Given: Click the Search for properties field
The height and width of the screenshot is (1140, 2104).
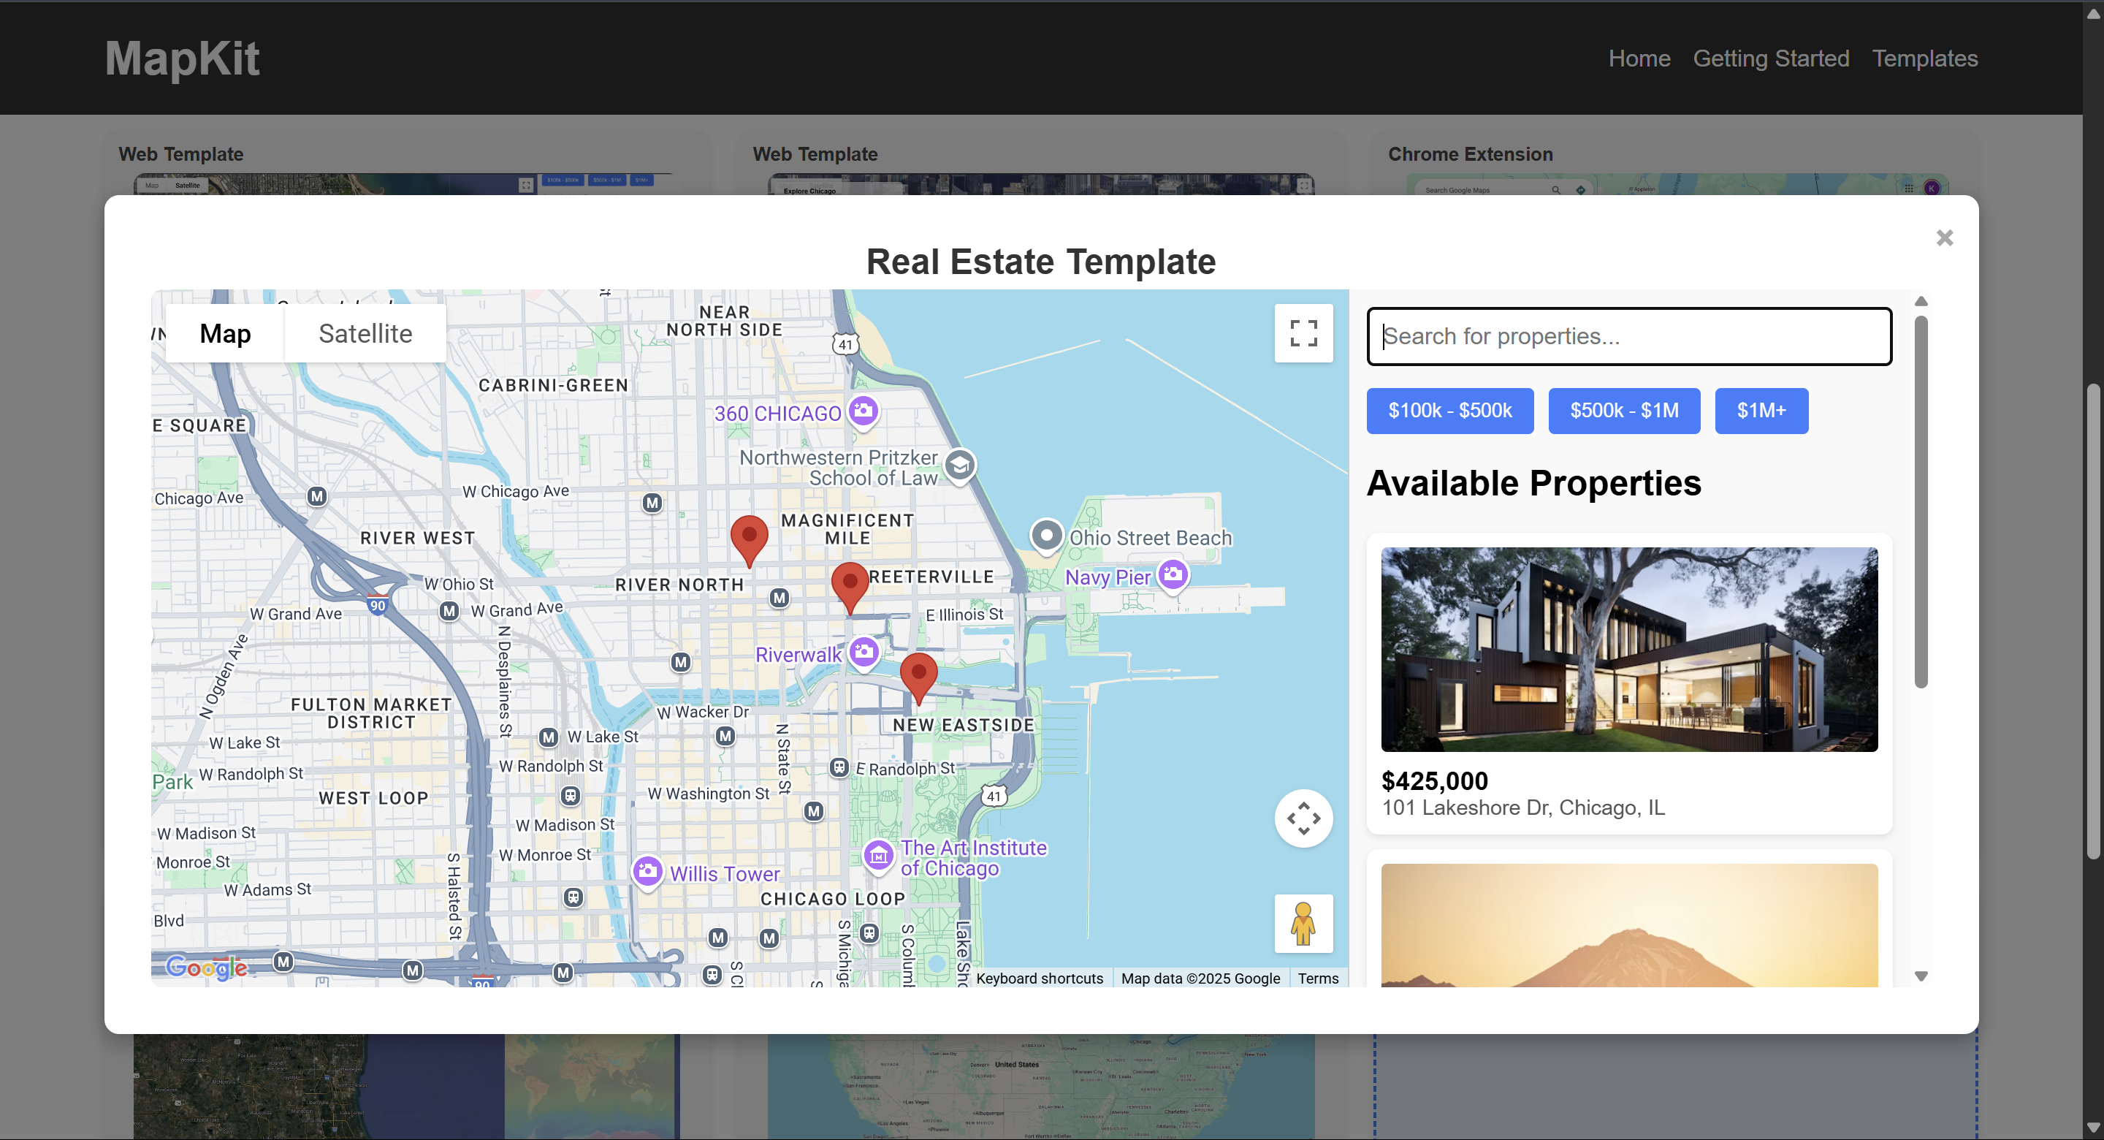Looking at the screenshot, I should (1628, 337).
